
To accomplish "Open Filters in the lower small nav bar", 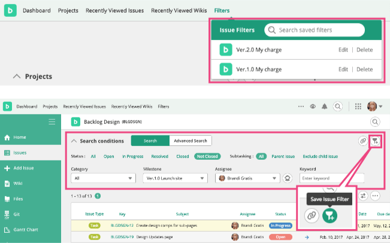I will (164, 107).
